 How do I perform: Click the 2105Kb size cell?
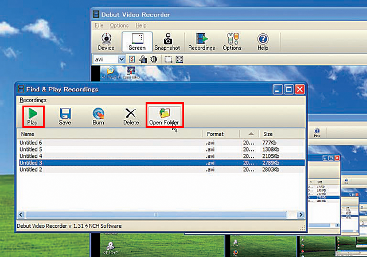tap(271, 156)
